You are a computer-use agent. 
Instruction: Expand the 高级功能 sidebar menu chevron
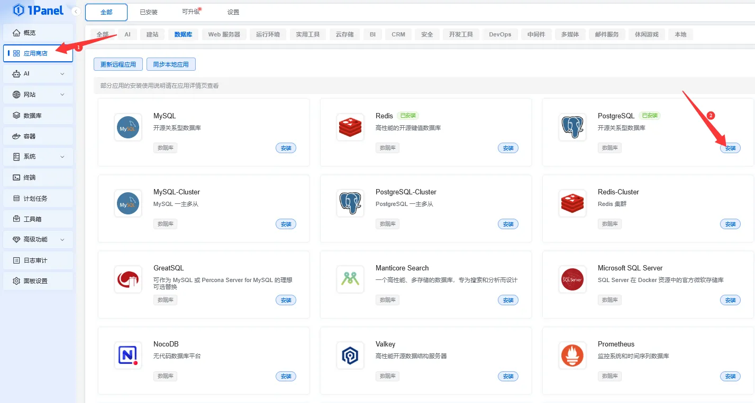point(62,239)
